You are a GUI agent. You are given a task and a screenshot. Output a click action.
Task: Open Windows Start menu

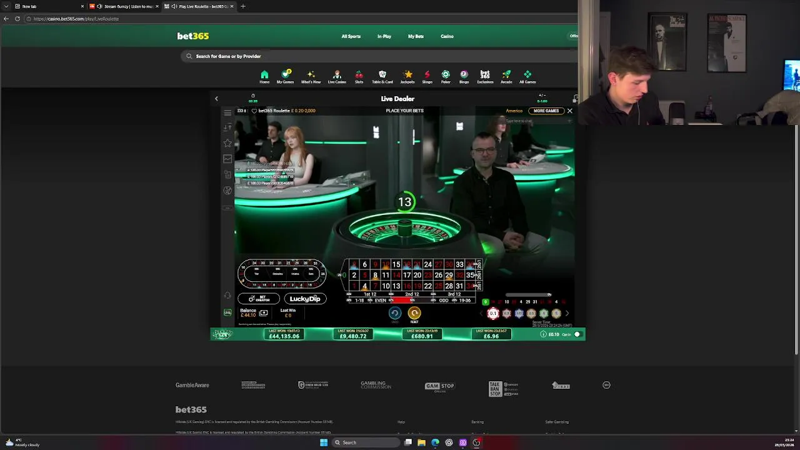[x=324, y=442]
